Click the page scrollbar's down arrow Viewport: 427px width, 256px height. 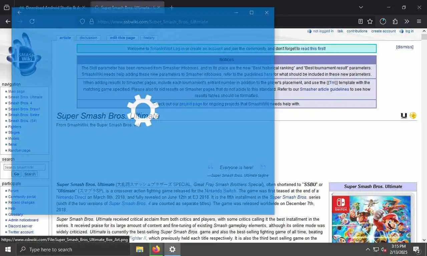424,240
